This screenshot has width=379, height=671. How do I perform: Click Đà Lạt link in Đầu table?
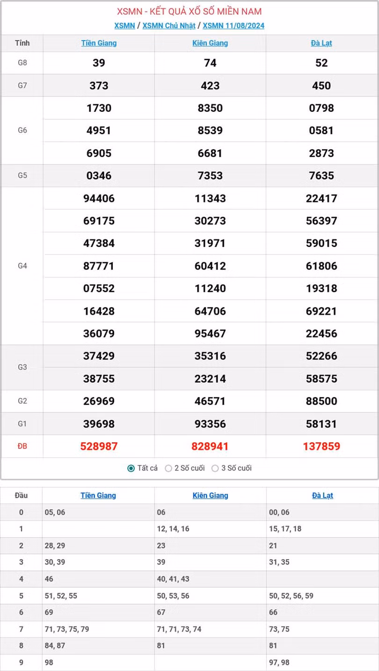pyautogui.click(x=322, y=496)
